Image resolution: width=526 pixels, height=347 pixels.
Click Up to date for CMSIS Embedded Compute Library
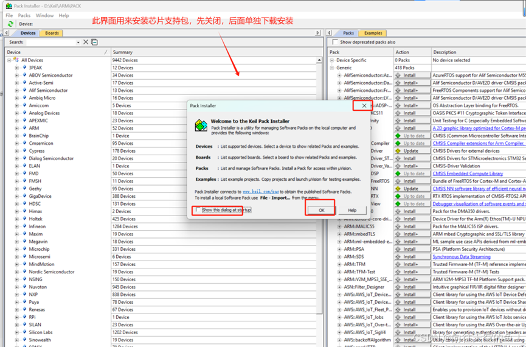[412, 173]
